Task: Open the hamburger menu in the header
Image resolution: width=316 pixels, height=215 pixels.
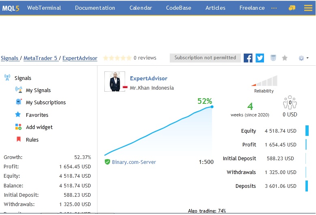Action: [x=308, y=8]
